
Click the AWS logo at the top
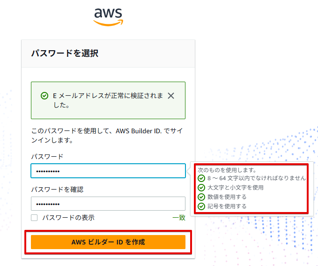click(108, 16)
